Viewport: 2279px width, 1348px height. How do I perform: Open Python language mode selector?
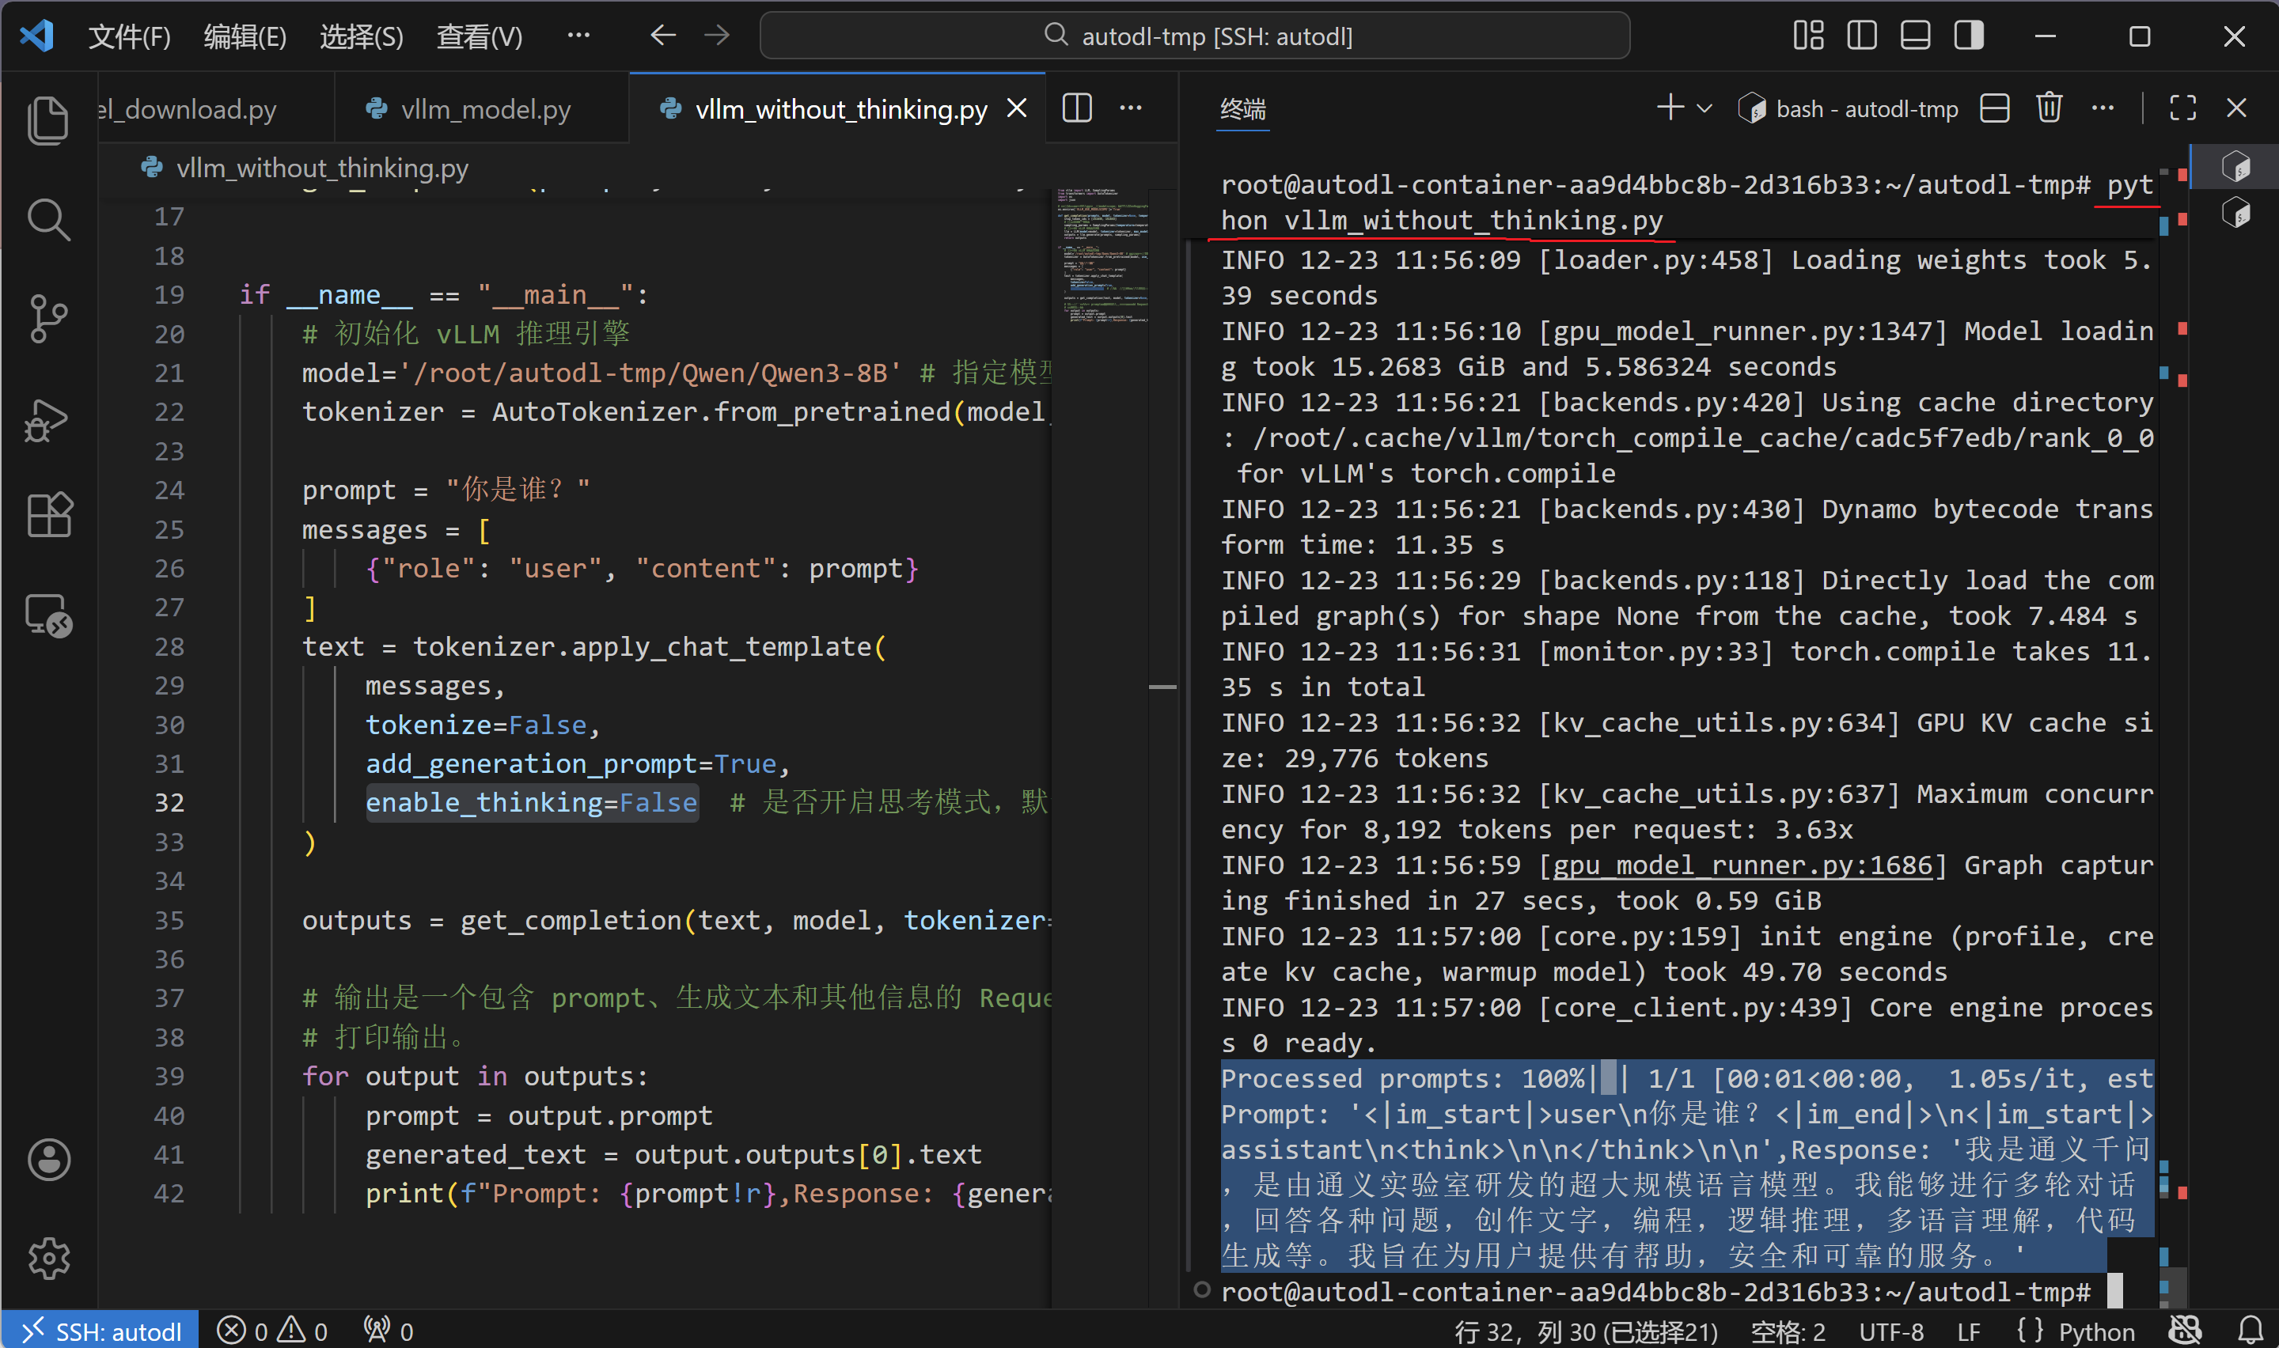coord(2095,1331)
